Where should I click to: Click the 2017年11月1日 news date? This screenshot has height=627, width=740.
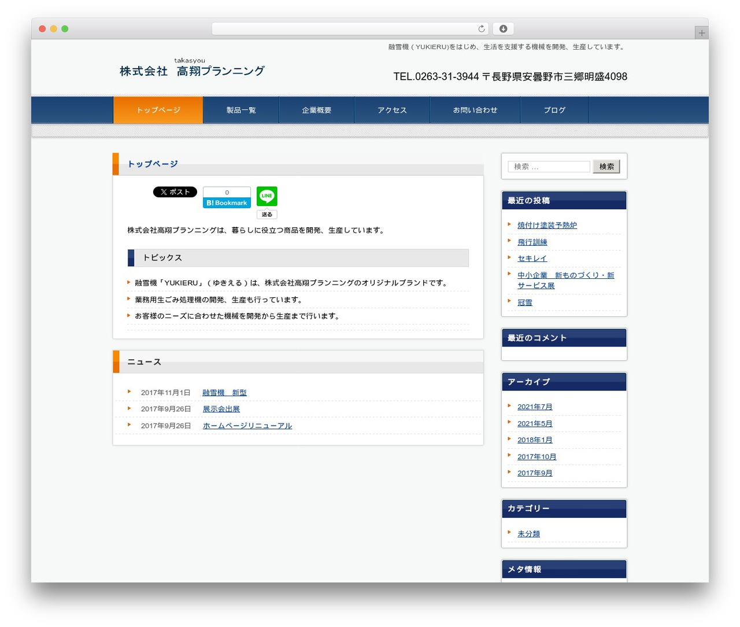coord(165,393)
